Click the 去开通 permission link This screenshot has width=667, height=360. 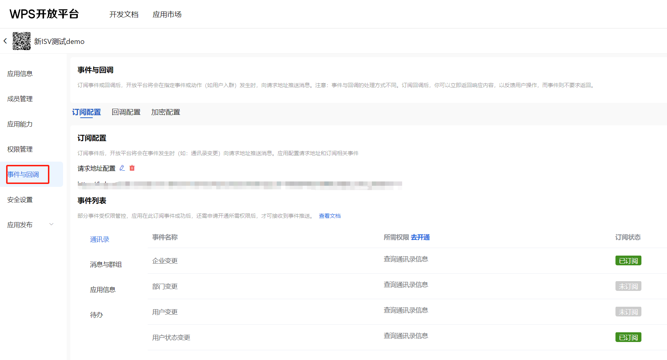click(420, 237)
